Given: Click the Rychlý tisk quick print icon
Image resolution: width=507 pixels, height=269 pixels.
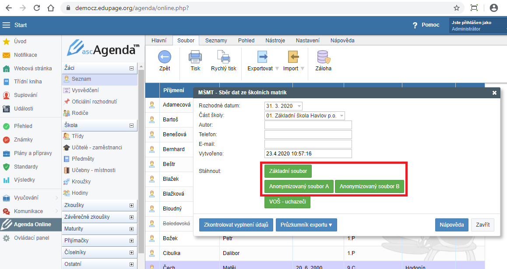Looking at the screenshot, I should (x=223, y=57).
